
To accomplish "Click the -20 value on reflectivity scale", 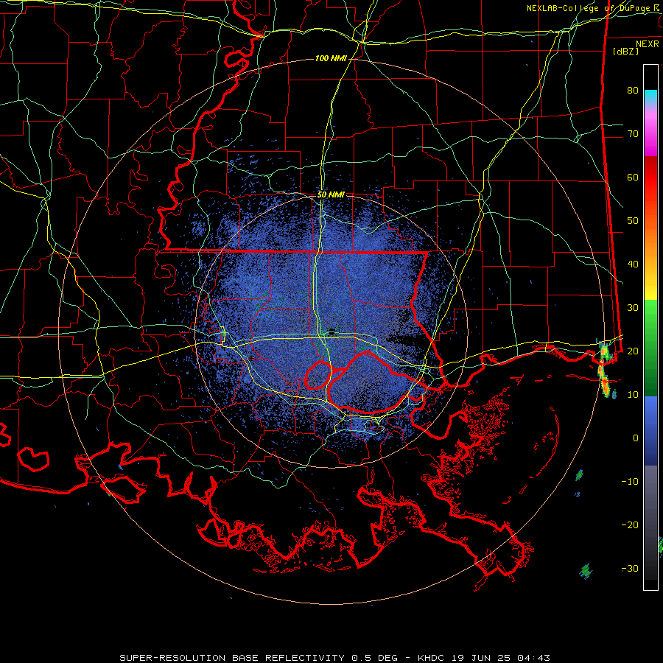I will [x=630, y=525].
